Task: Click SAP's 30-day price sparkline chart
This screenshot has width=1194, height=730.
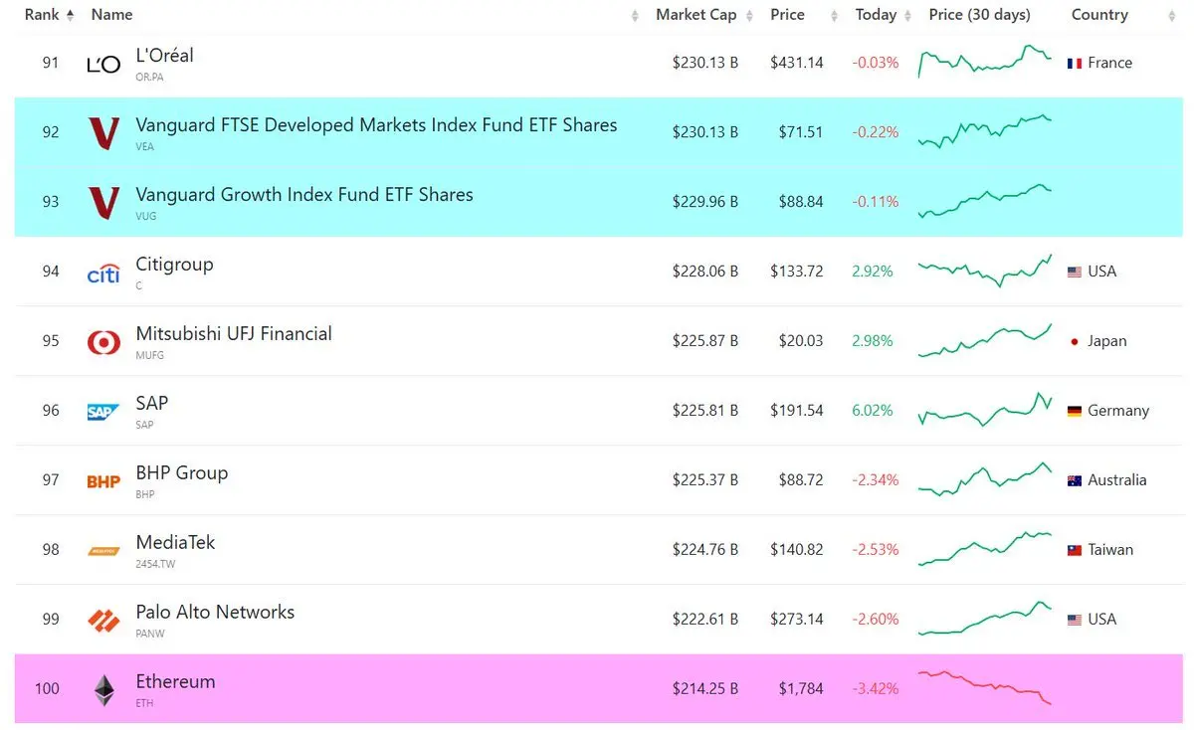Action: (x=985, y=410)
